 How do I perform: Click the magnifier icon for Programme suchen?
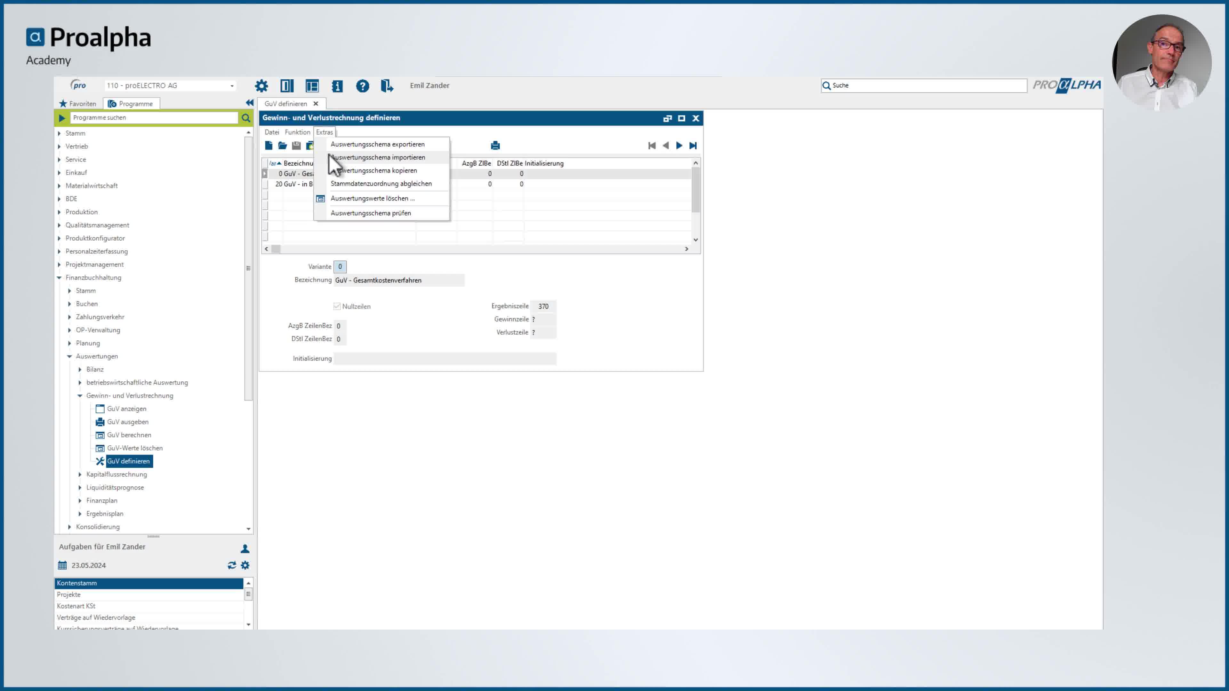click(x=246, y=118)
